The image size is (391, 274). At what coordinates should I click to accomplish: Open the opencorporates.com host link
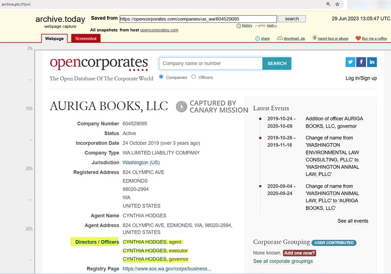click(159, 30)
